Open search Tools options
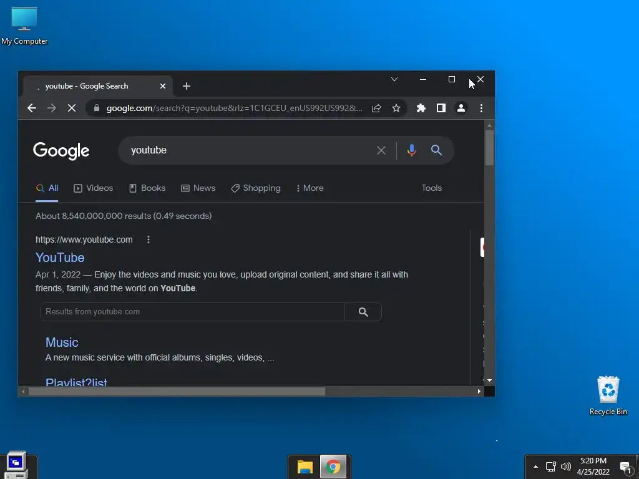This screenshot has height=479, width=639. [x=432, y=188]
